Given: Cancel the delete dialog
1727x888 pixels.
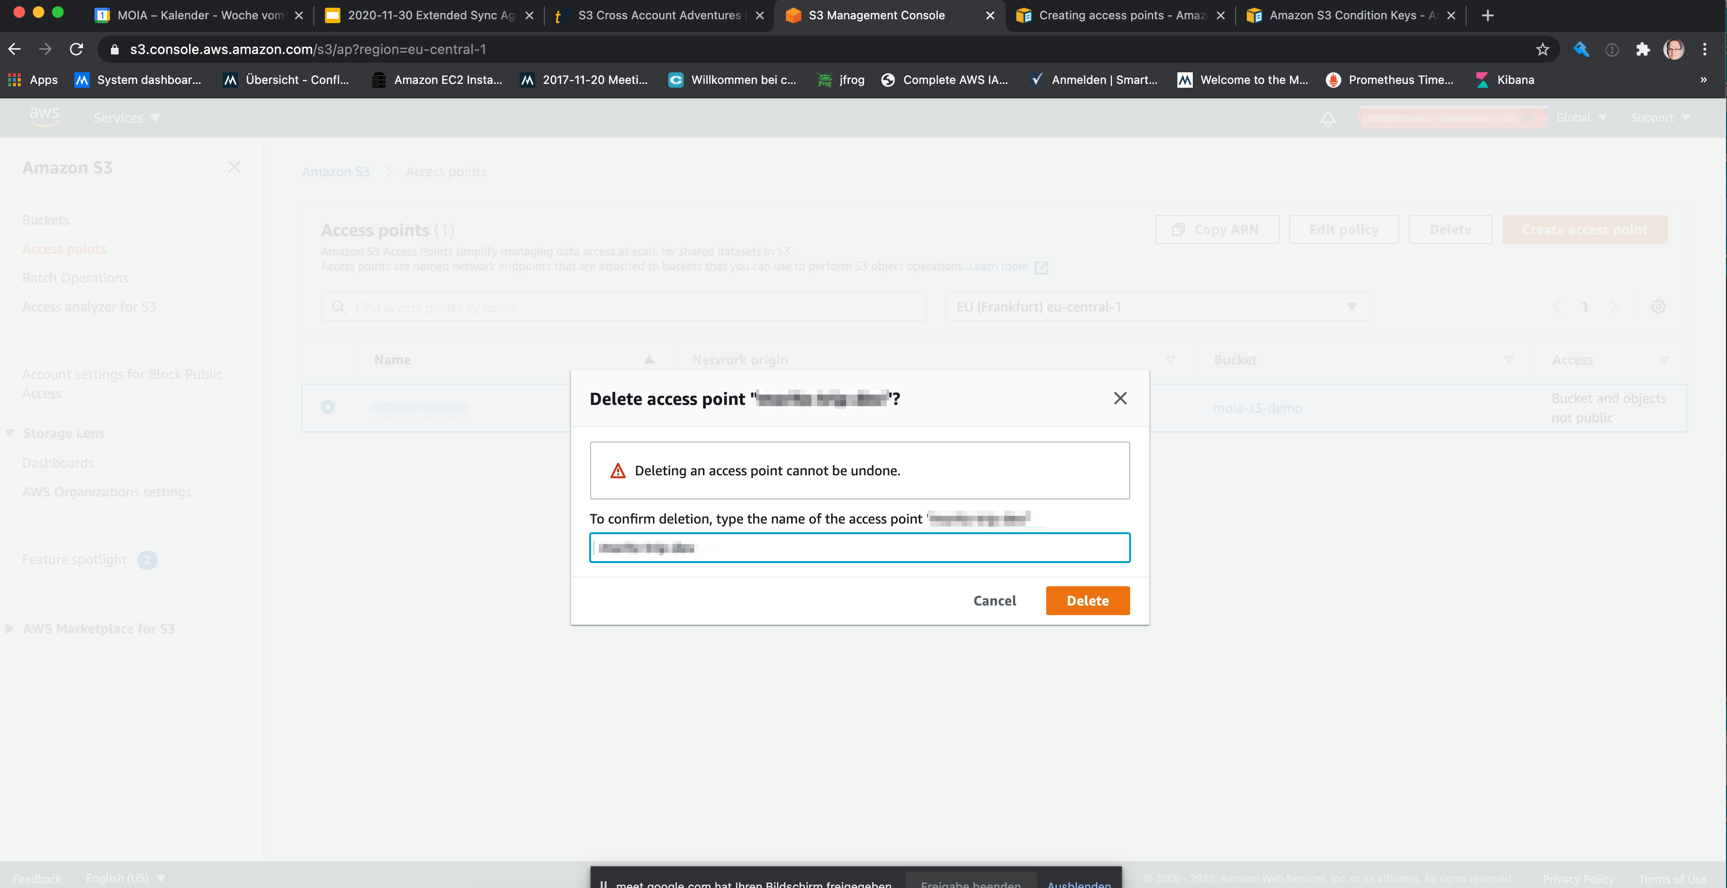Looking at the screenshot, I should click(994, 601).
